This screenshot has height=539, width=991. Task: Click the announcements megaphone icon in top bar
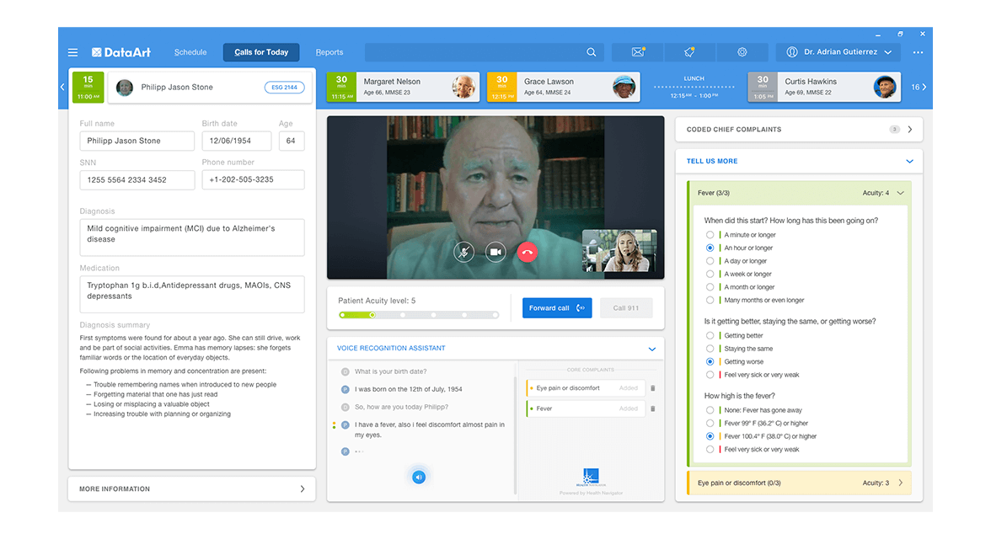click(x=689, y=51)
